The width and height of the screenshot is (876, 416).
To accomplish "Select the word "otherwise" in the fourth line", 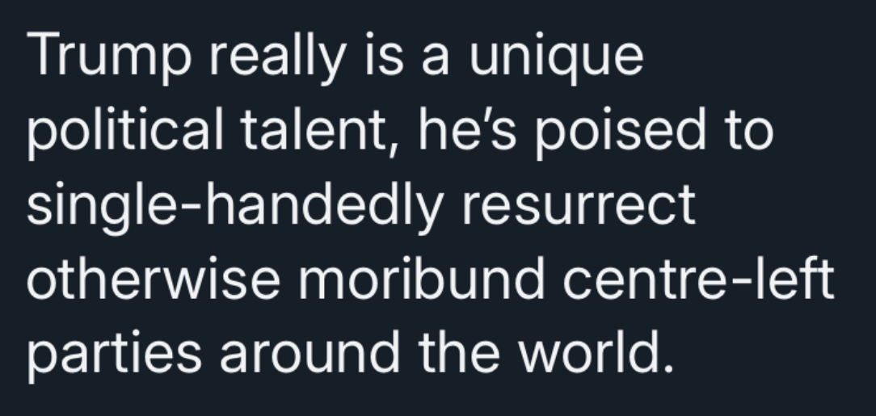I will tap(154, 278).
